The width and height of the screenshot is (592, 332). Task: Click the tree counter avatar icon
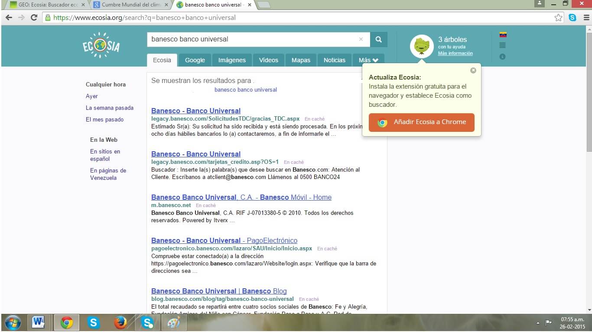pyautogui.click(x=421, y=46)
